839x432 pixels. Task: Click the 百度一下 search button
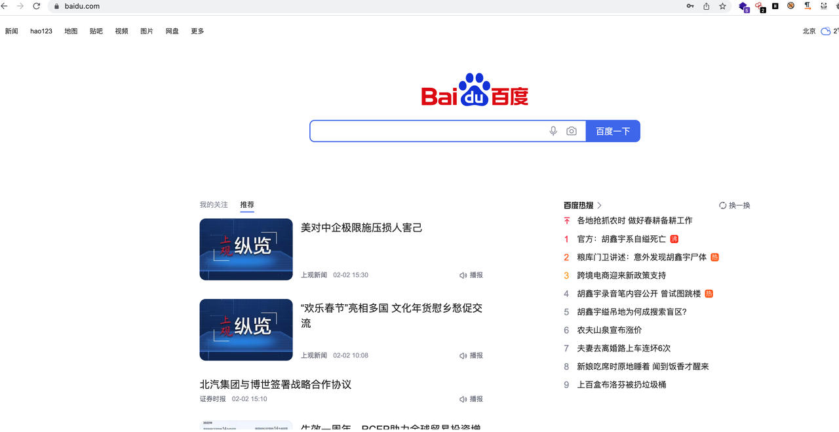[x=613, y=131]
